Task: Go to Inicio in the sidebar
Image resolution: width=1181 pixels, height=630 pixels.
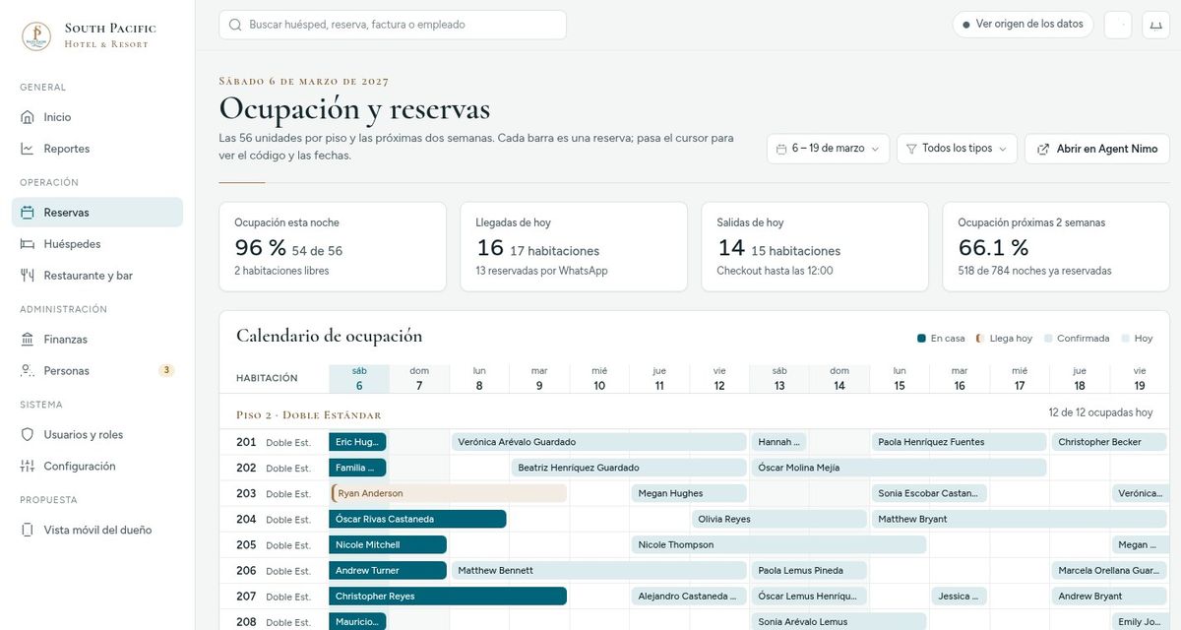Action: point(97,117)
